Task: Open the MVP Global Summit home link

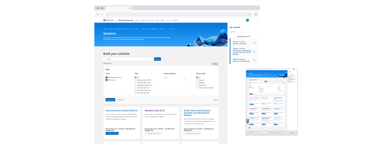Action: [126, 20]
